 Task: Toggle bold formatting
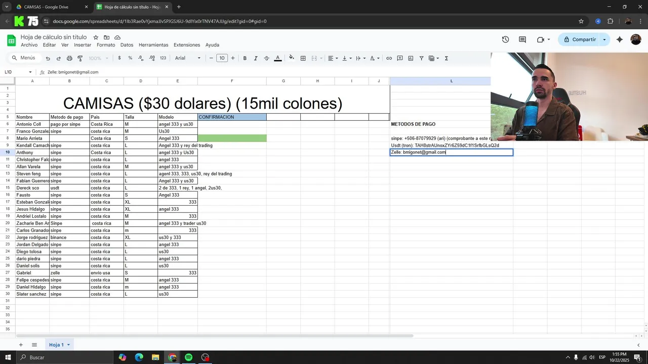245,58
